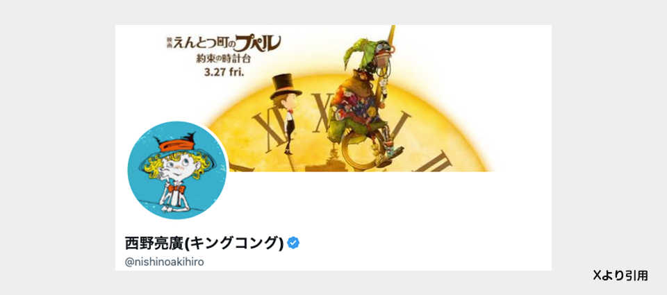This screenshot has width=667, height=295.
Task: Click the orange hat band in avatar
Action: pyautogui.click(x=175, y=144)
